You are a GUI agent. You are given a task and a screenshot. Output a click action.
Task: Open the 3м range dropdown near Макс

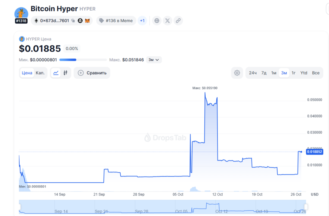point(154,60)
